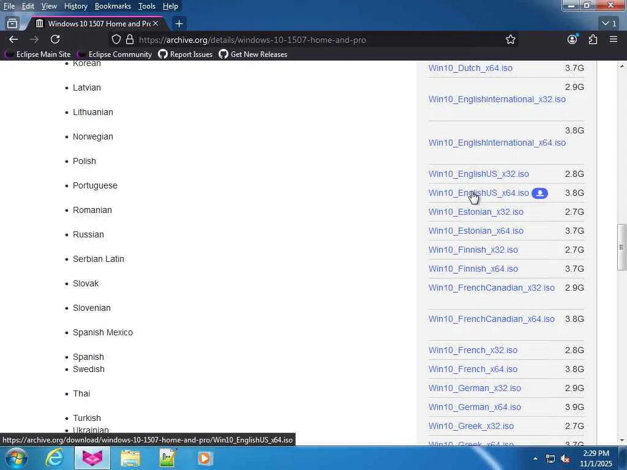Download Win10_EnglishInternational_x64.iso

pos(497,143)
